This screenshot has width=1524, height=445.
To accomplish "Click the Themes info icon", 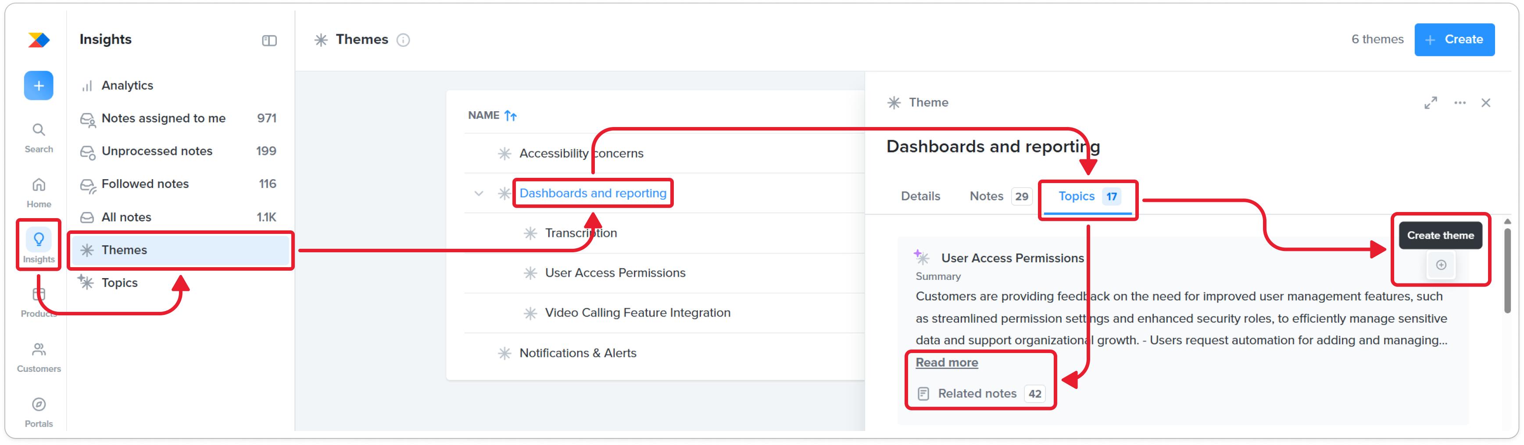I will (x=403, y=40).
